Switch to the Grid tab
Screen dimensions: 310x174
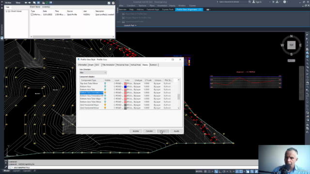point(97,65)
